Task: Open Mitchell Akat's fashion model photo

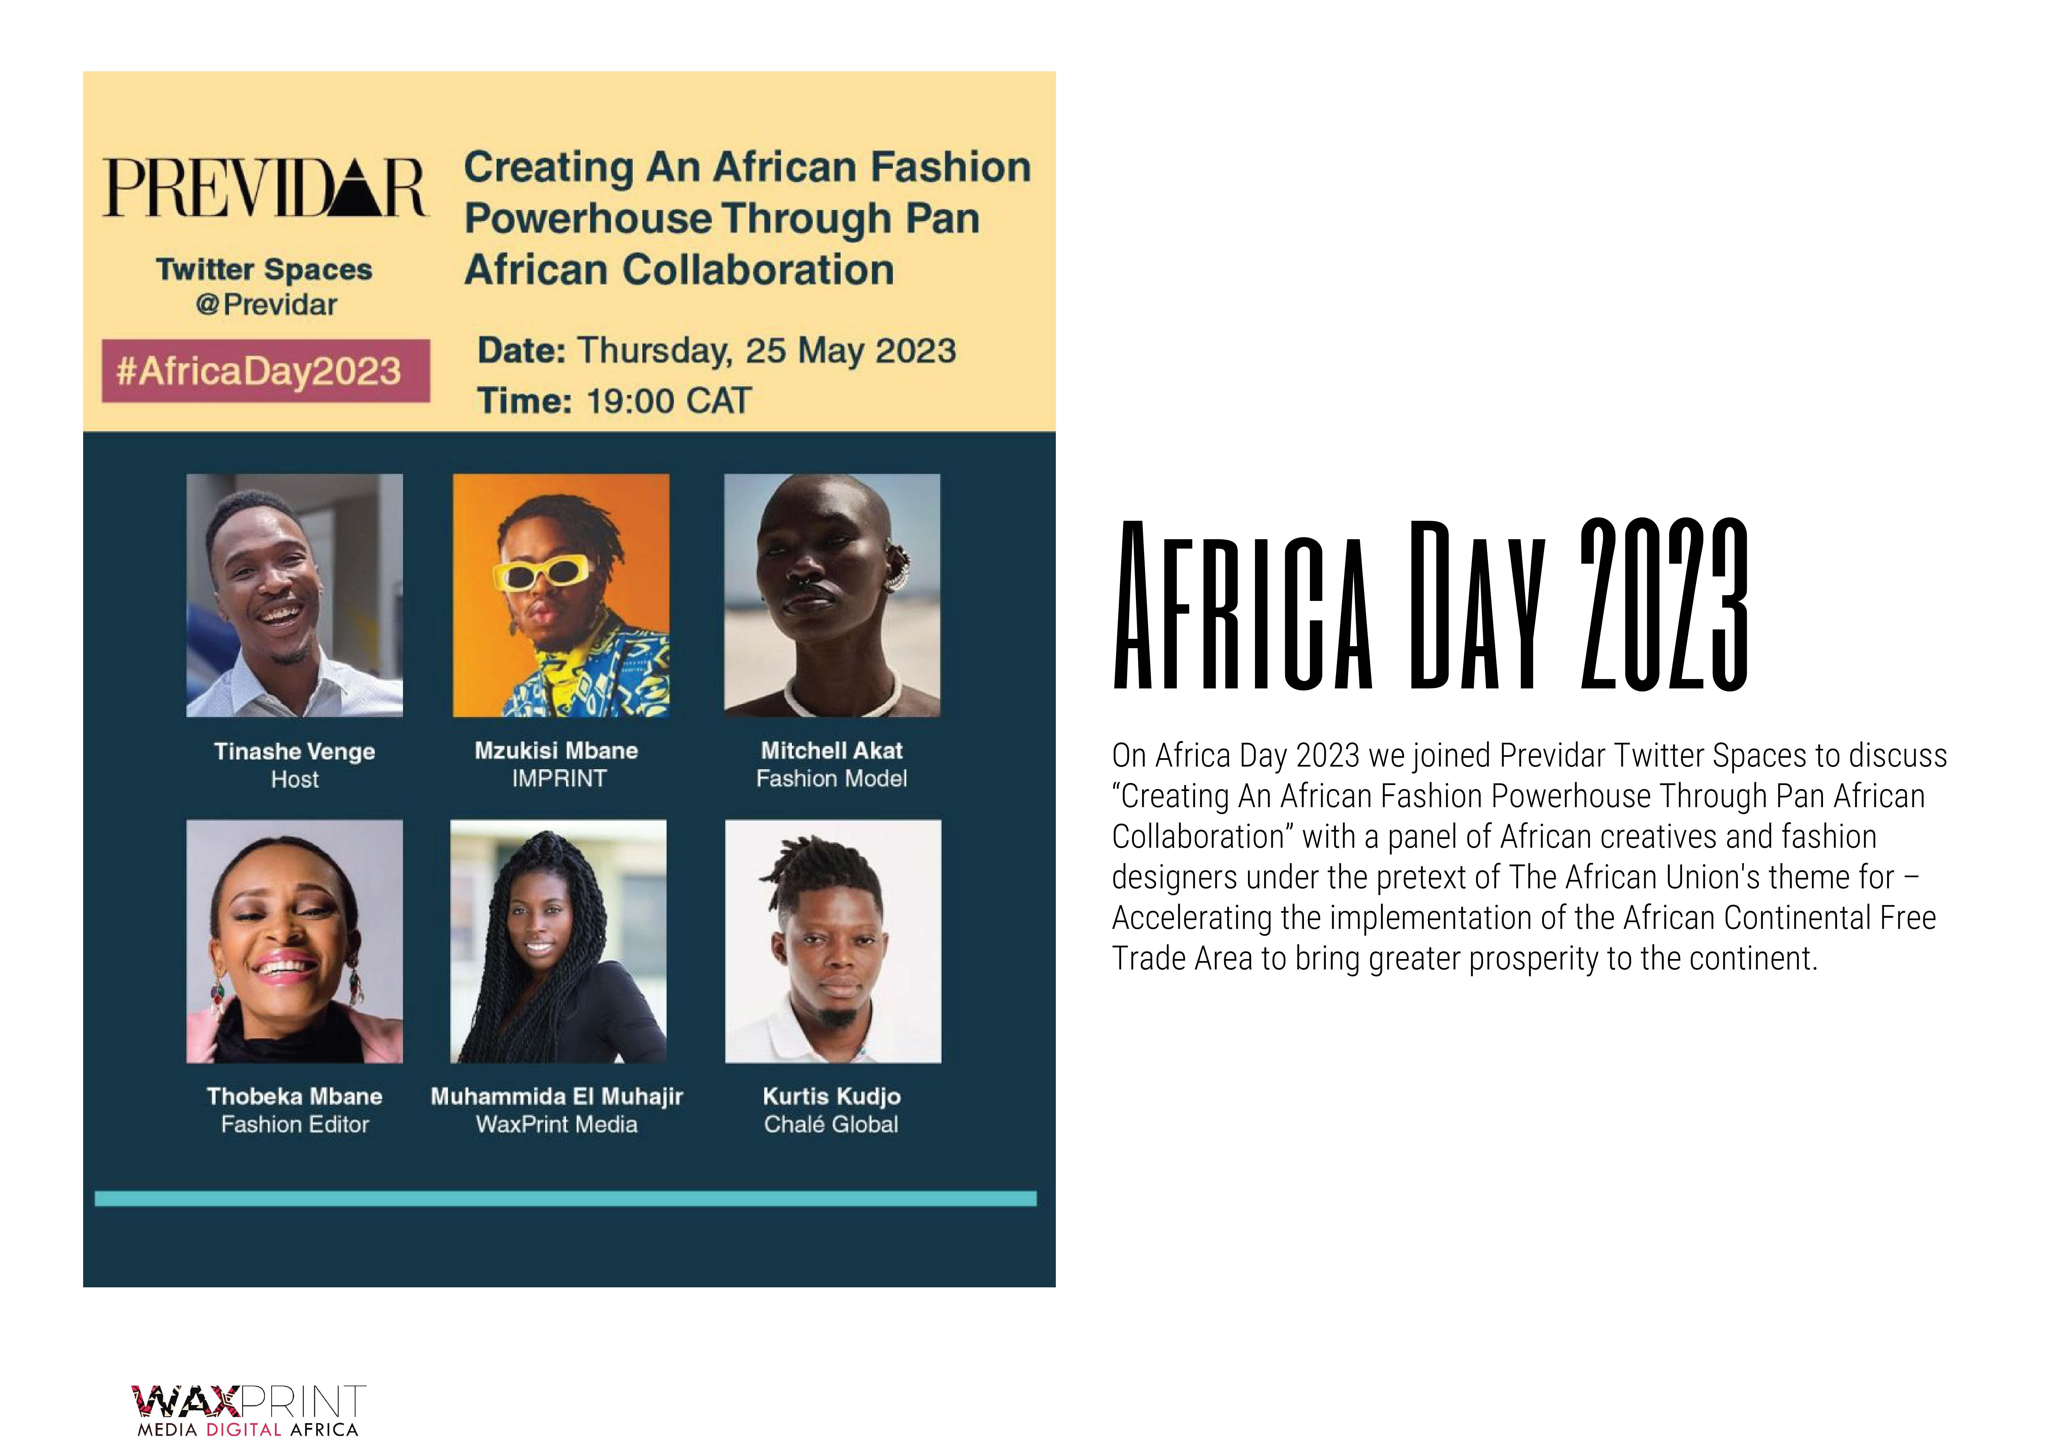Action: coord(832,595)
